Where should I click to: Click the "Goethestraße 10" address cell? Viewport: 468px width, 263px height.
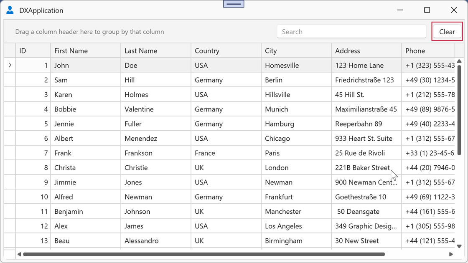(366, 197)
